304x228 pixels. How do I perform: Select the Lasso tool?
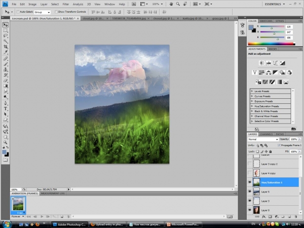(6, 36)
